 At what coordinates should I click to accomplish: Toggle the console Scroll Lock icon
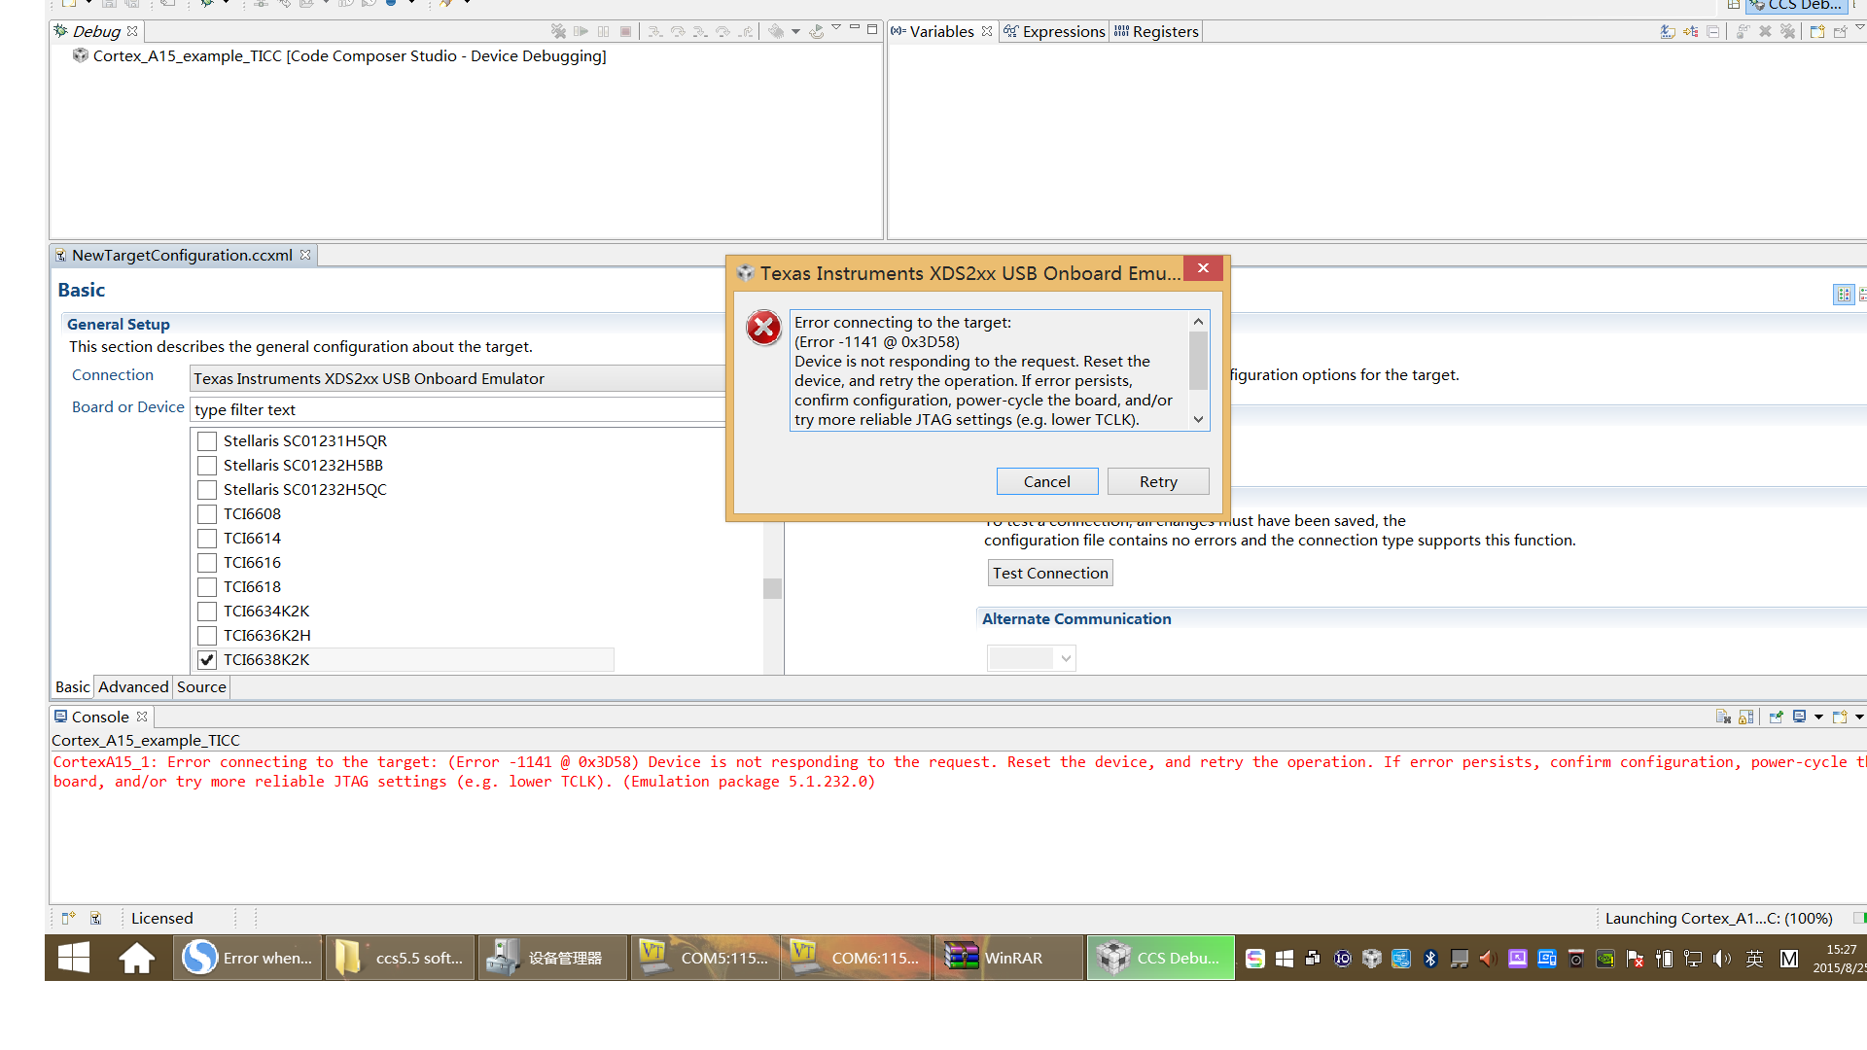(x=1746, y=717)
